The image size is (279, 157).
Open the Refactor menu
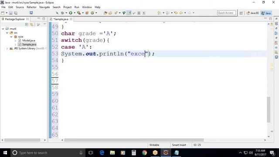[31, 7]
